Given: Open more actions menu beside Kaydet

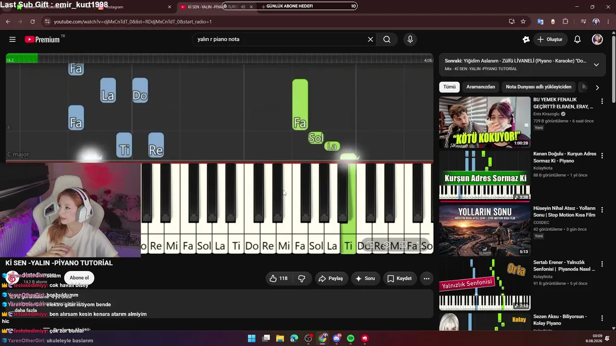Looking at the screenshot, I should coord(426,278).
